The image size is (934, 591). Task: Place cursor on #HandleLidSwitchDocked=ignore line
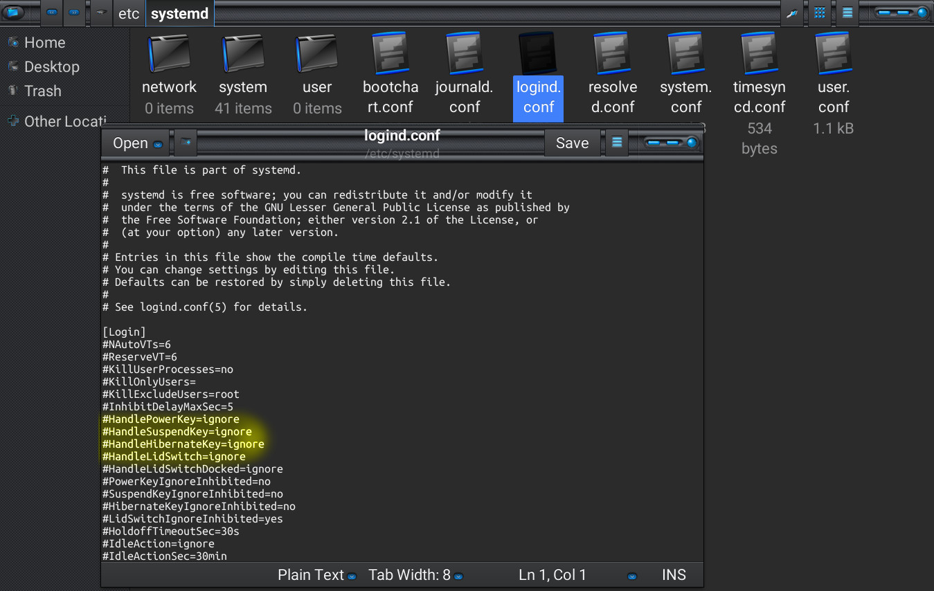pos(192,469)
